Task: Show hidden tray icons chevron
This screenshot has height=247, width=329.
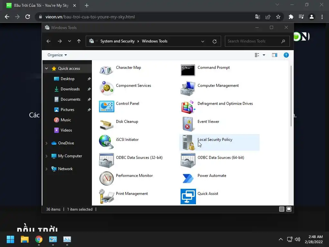Action: point(281,239)
